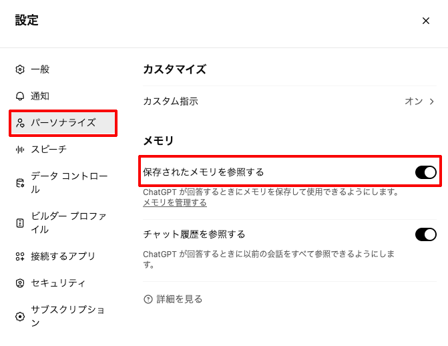This screenshot has width=448, height=346.
Task: Click the subscription icon beside サブスクリプション
Action: (x=20, y=317)
